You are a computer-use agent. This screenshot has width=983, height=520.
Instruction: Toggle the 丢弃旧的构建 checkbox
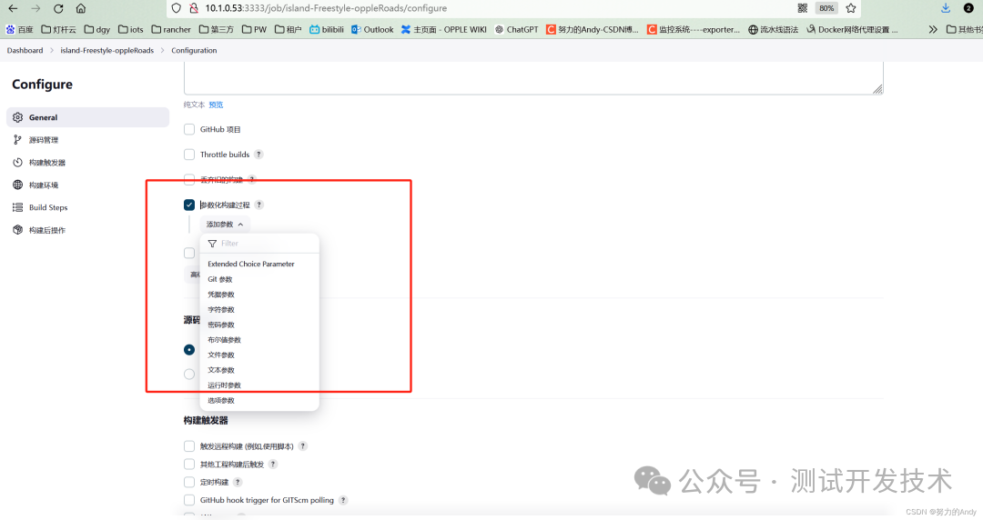pyautogui.click(x=189, y=180)
